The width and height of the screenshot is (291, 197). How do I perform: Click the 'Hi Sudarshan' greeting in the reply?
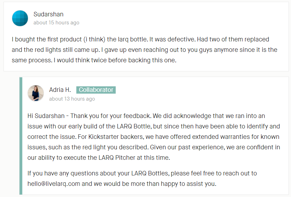[46, 116]
